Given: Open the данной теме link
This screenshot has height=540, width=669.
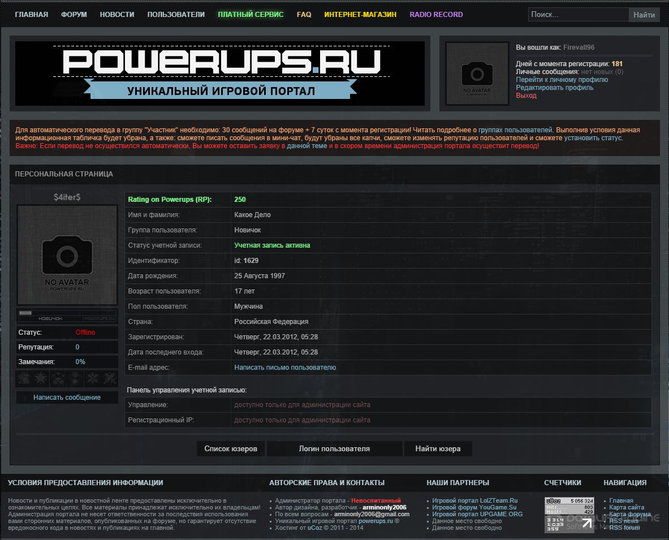Looking at the screenshot, I should 307,146.
